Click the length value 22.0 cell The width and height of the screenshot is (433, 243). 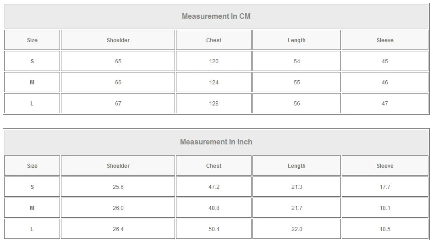coord(296,229)
